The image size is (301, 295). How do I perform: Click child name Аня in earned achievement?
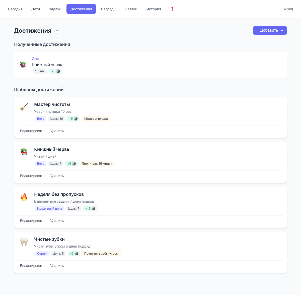pos(35,58)
